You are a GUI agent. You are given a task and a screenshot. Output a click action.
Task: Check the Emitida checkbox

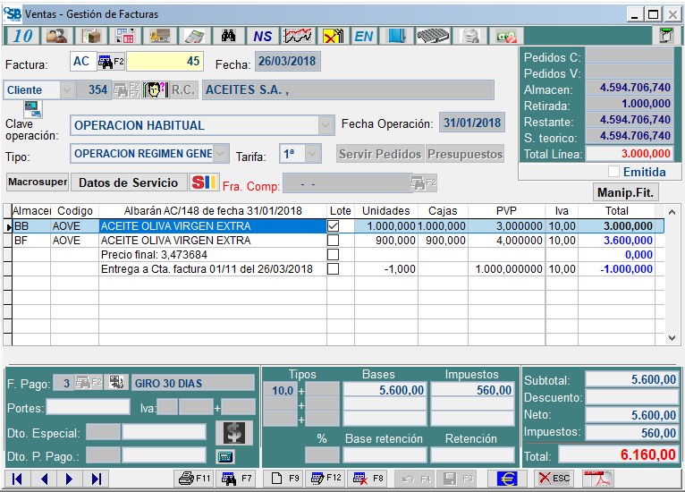point(613,172)
